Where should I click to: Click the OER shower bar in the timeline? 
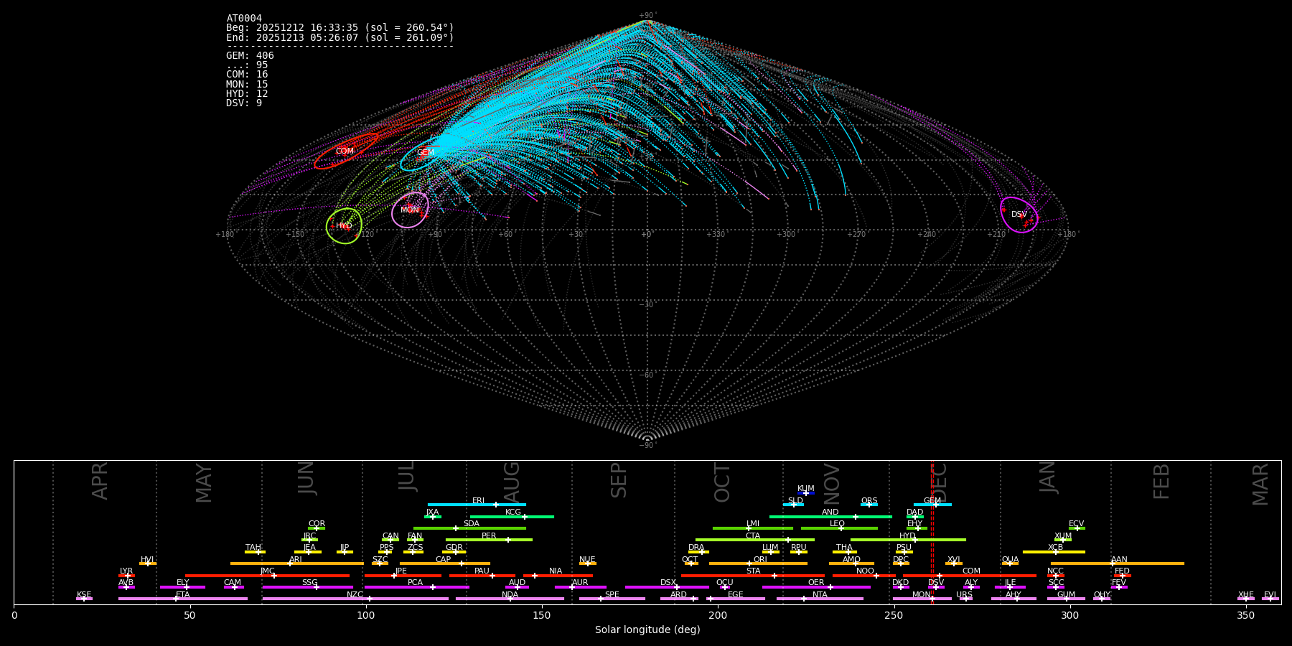[816, 587]
